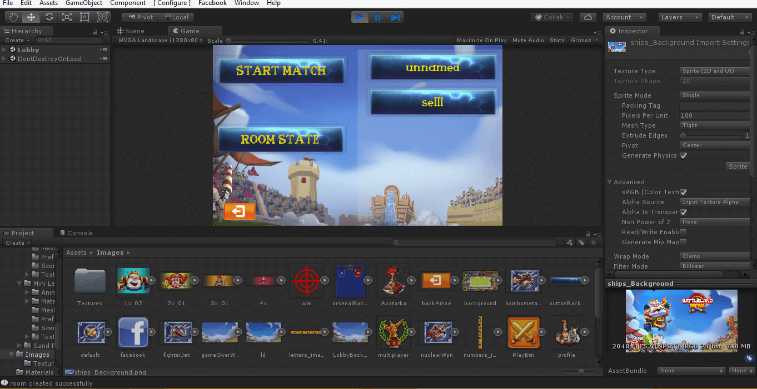
Task: Open Mesh Type dropdown
Action: (x=715, y=125)
